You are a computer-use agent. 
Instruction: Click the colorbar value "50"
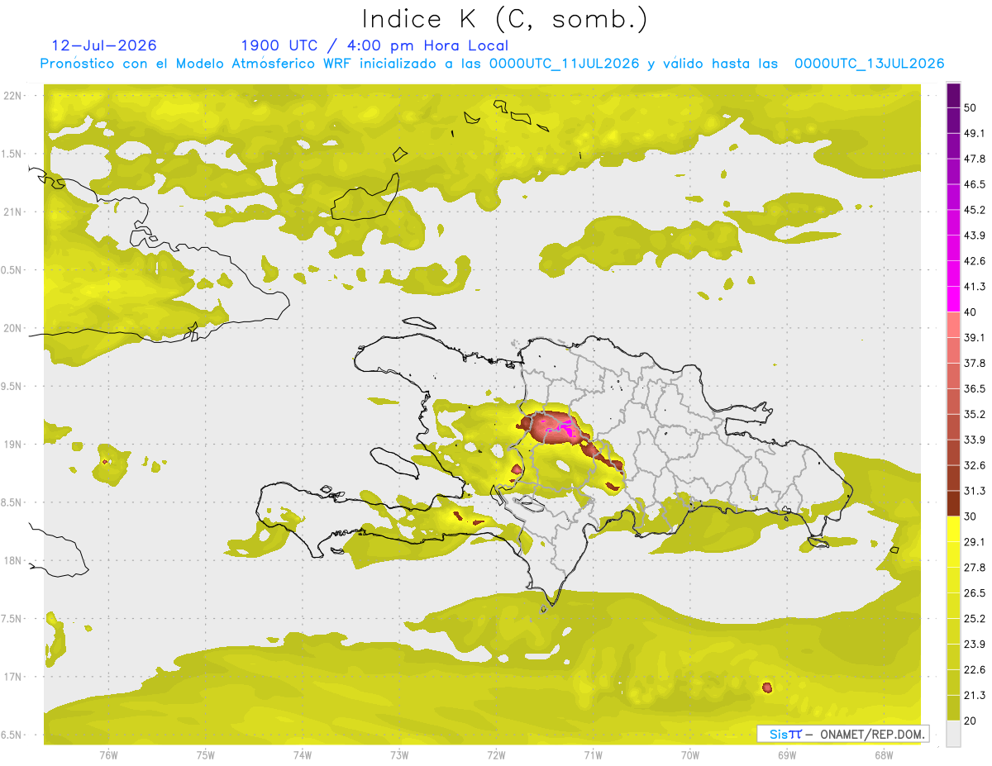tap(971, 107)
